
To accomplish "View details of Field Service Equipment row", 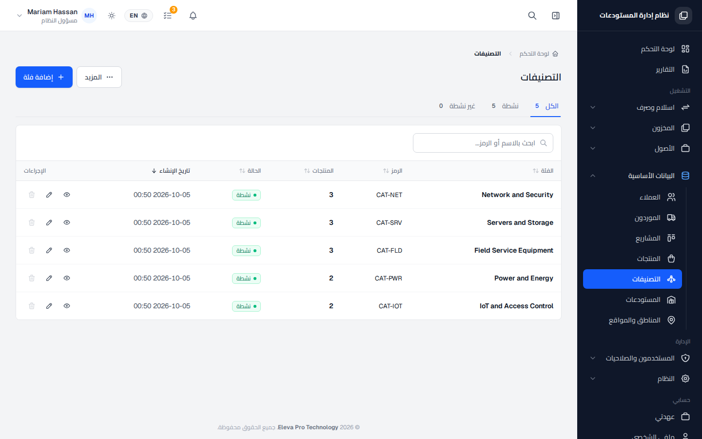I will [x=67, y=250].
